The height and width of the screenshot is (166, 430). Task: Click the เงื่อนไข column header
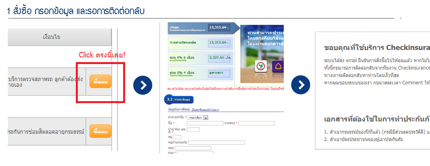coord(52,37)
